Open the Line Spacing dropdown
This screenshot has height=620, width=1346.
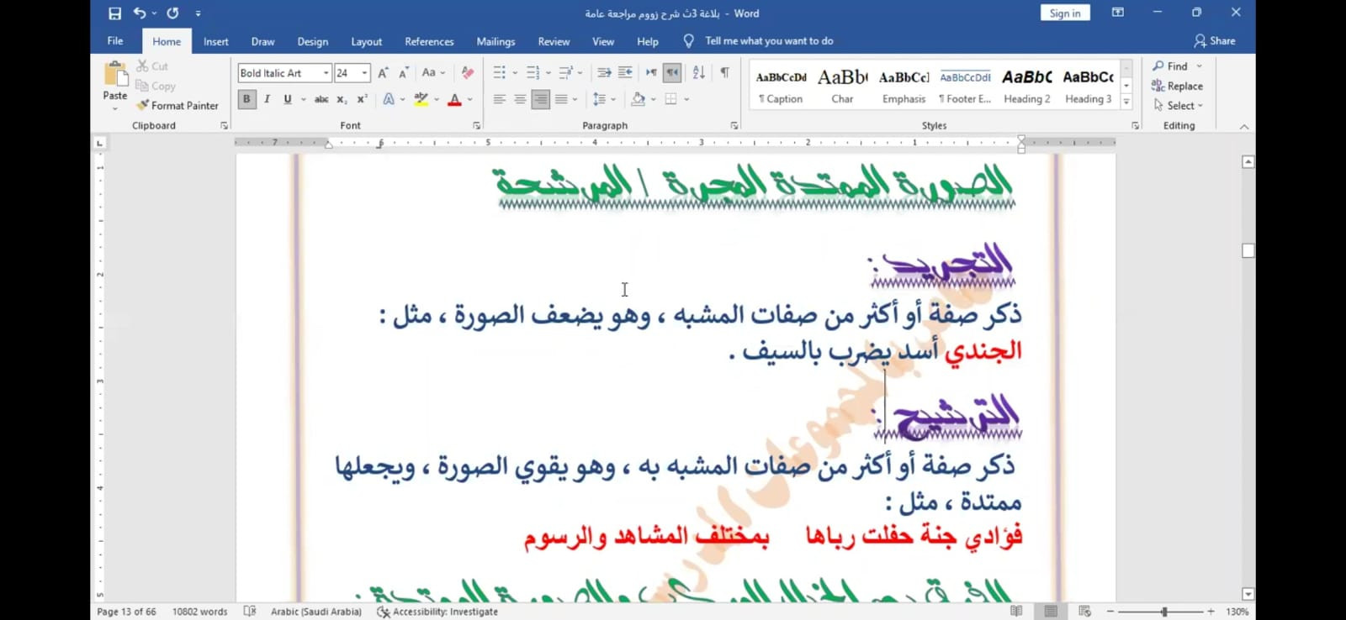click(603, 99)
